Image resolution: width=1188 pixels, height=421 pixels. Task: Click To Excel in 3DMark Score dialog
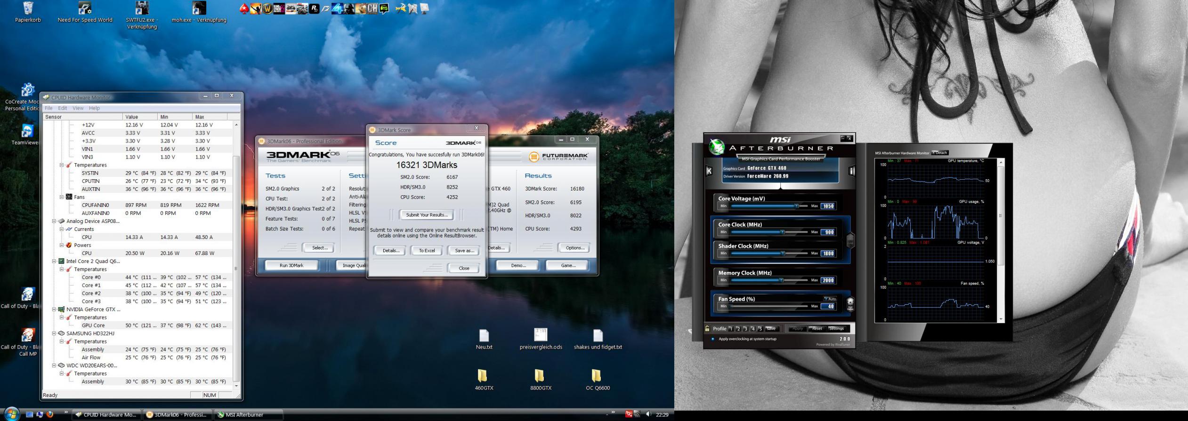[x=427, y=251]
